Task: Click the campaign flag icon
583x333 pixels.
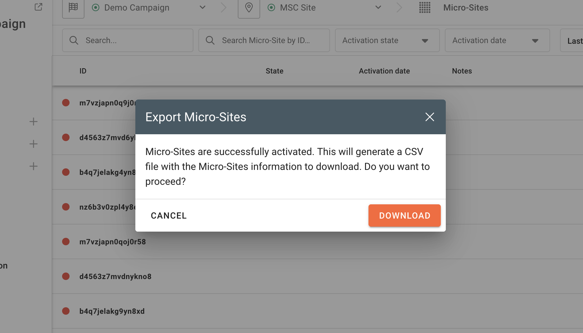Action: [73, 7]
